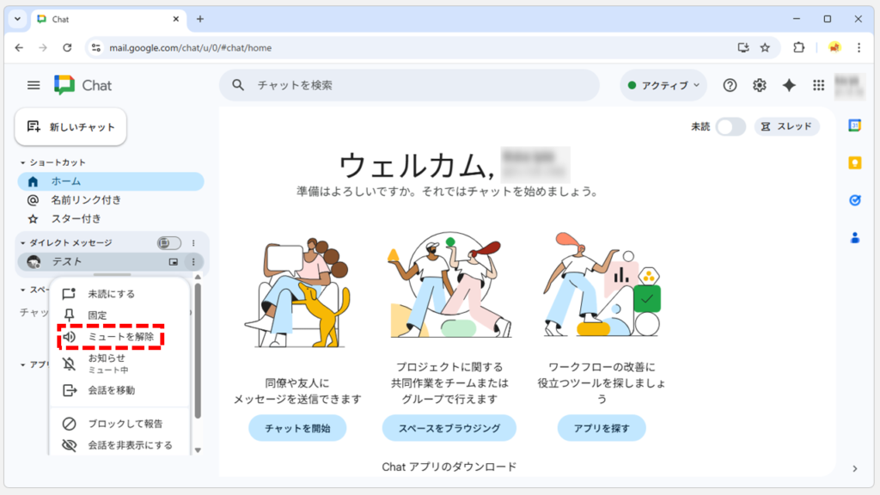Screen dimensions: 880x495
Task: Open Chat settings via the gear icon
Action: [759, 85]
